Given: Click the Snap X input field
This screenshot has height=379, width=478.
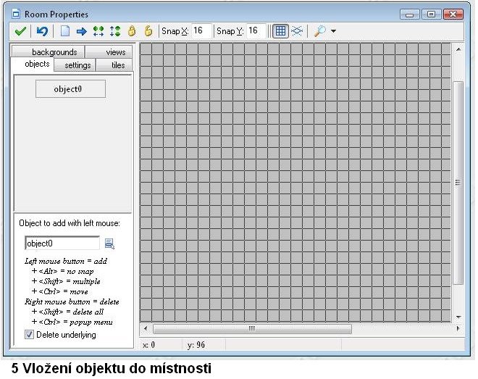Looking at the screenshot, I should (x=201, y=31).
